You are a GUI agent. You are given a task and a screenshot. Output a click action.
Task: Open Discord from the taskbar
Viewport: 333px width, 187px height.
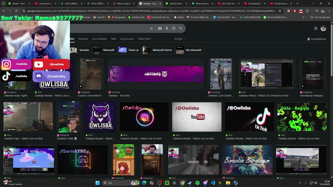pos(205,183)
